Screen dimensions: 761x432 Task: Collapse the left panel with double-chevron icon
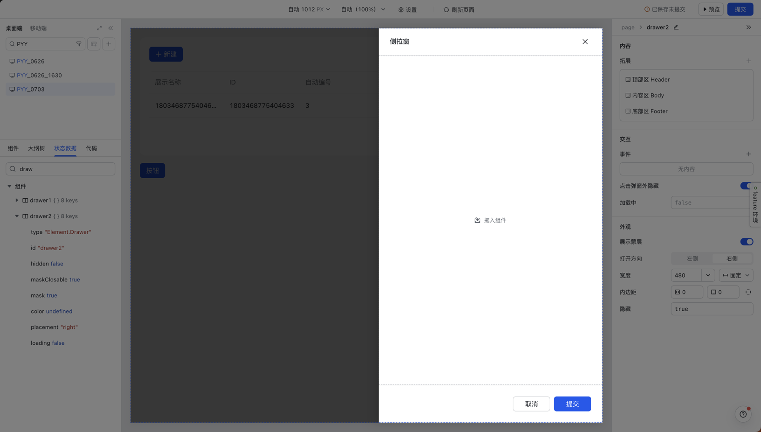click(111, 28)
